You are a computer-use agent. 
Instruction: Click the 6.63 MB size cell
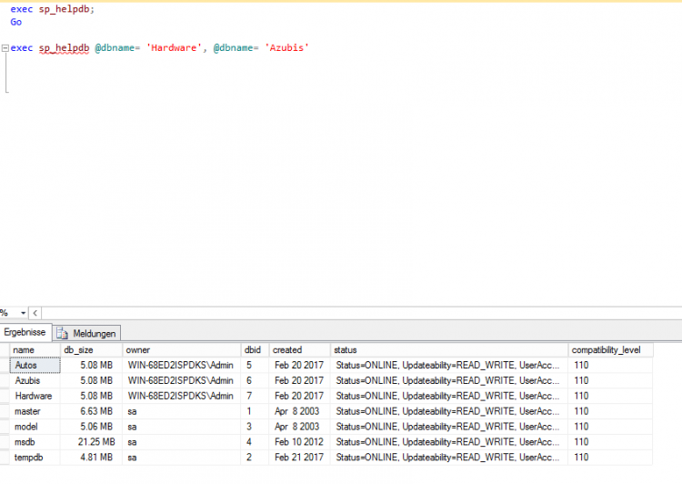tap(91, 411)
